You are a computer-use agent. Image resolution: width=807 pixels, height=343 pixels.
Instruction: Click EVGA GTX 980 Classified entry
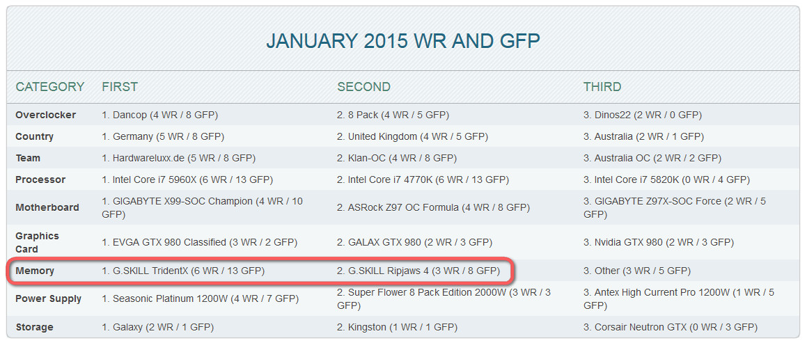click(200, 242)
